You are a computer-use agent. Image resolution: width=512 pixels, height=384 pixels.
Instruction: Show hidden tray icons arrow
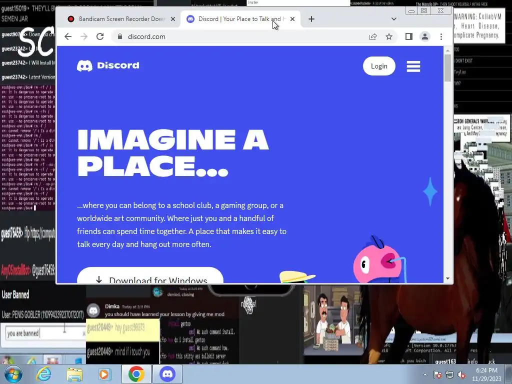(425, 374)
